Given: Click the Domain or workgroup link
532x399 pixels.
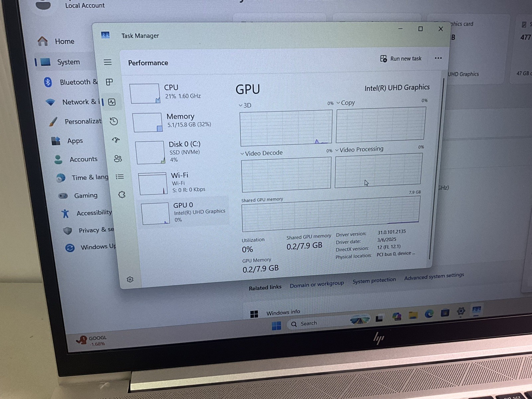Looking at the screenshot, I should 317,285.
